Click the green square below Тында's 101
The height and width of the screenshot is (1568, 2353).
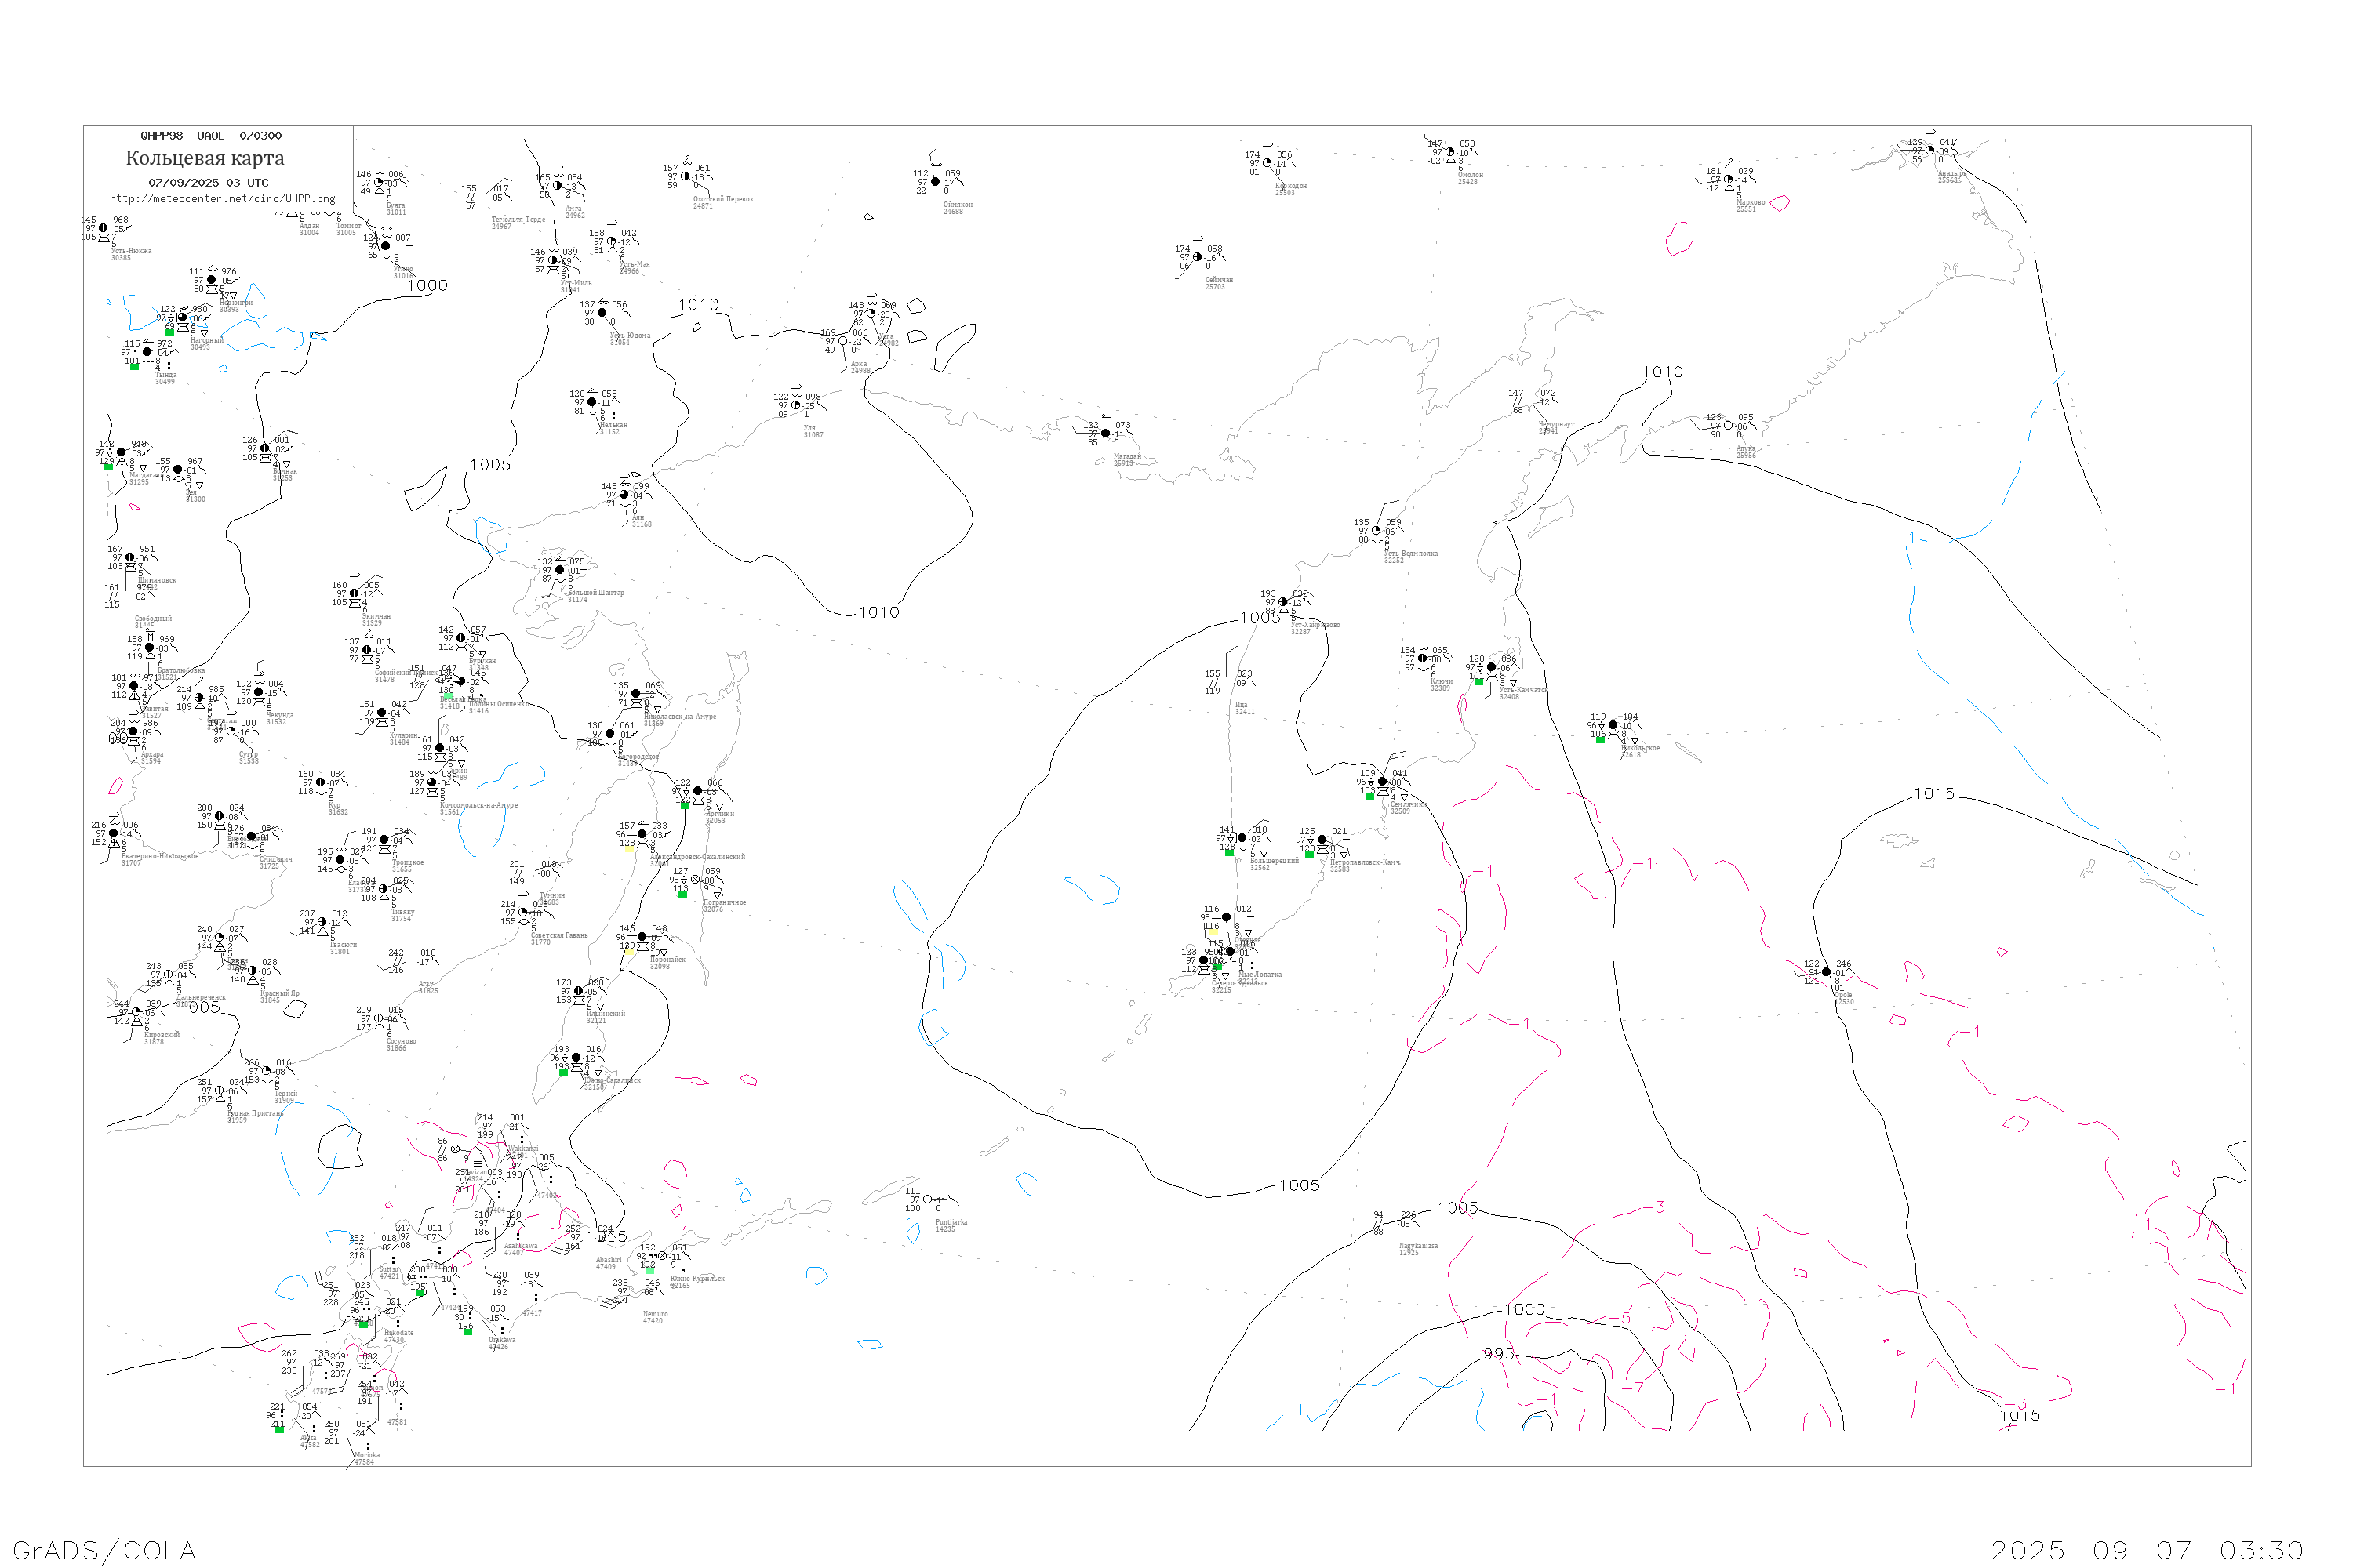pyautogui.click(x=134, y=367)
